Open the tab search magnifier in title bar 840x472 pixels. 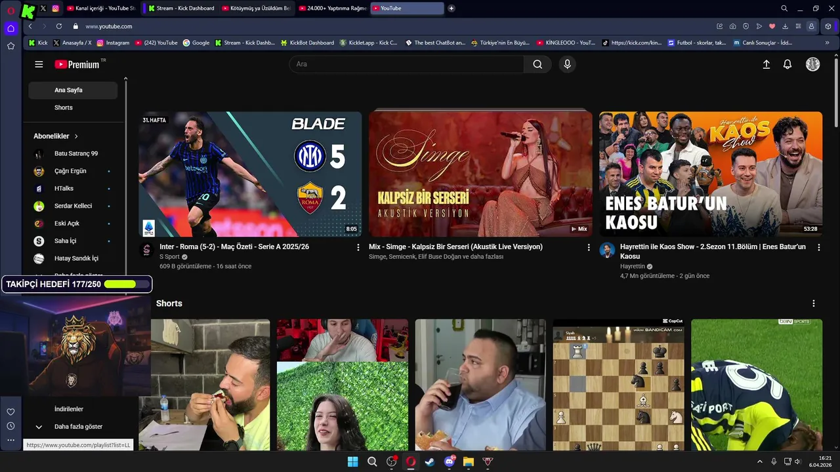(x=784, y=9)
